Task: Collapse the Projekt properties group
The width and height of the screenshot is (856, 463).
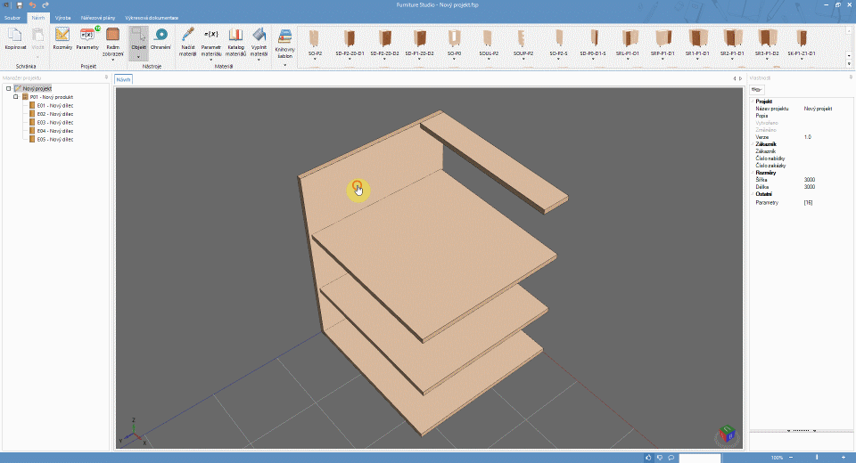Action: point(753,102)
